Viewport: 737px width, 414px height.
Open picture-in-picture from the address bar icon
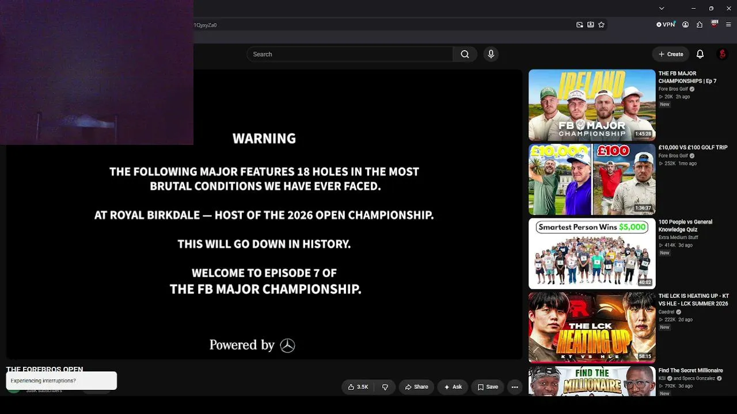pyautogui.click(x=580, y=25)
